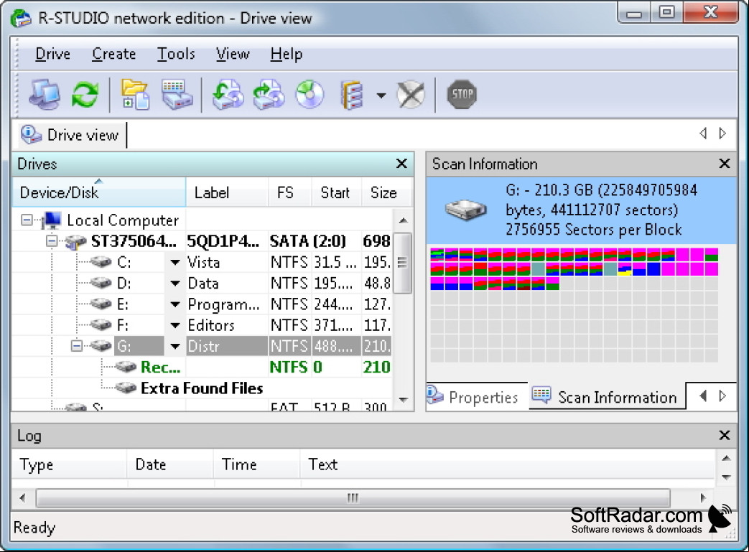Click the hard drive icon in Scan Information
The height and width of the screenshot is (552, 749).
[x=465, y=209]
